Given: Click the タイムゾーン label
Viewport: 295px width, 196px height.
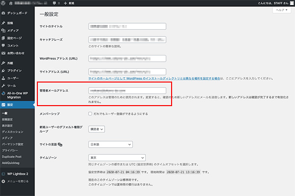Looking at the screenshot, I should [48, 158].
